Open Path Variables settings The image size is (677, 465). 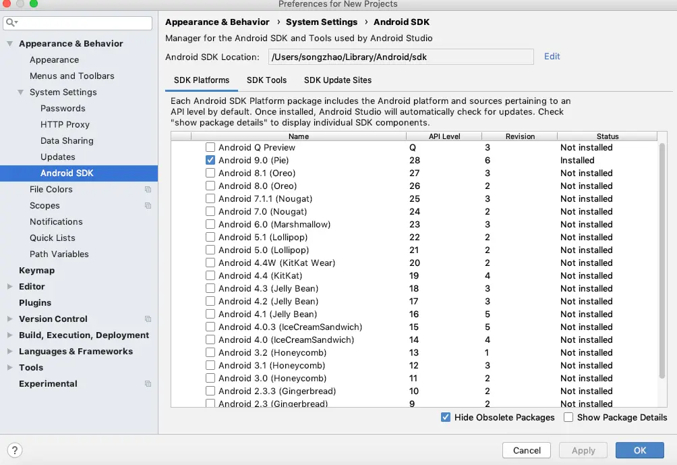click(59, 254)
